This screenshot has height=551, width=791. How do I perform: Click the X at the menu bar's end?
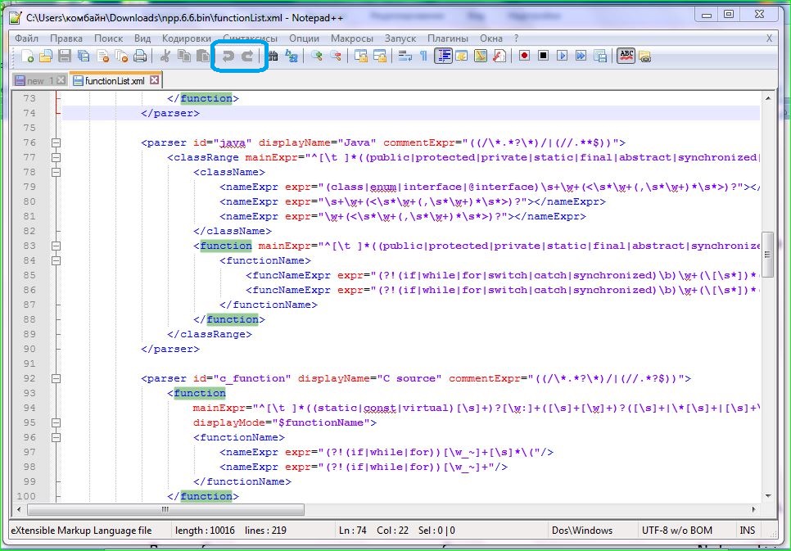click(769, 38)
